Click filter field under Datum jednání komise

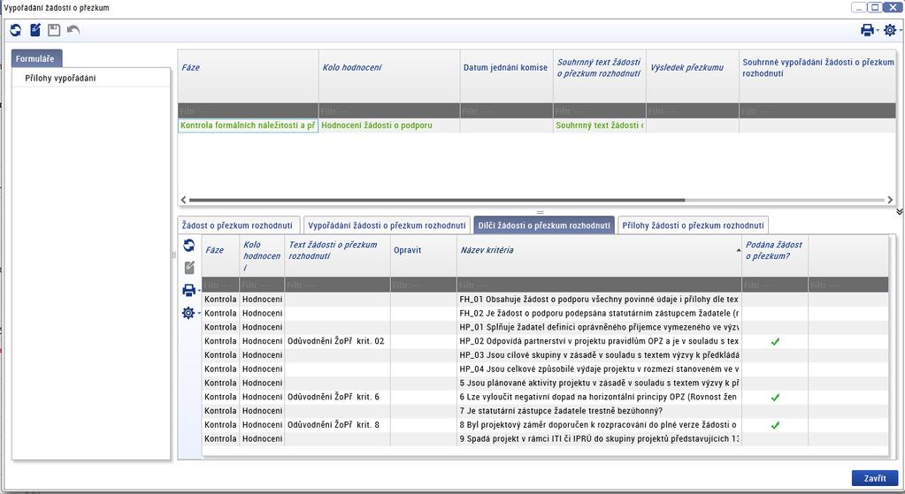click(506, 110)
